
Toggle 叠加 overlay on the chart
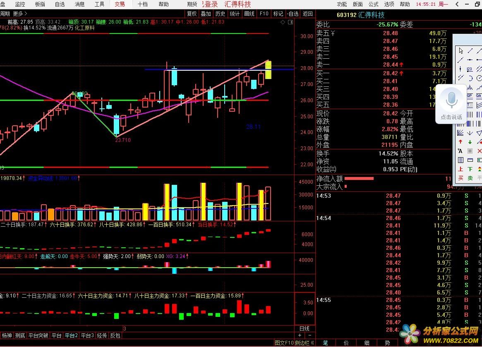(206, 14)
